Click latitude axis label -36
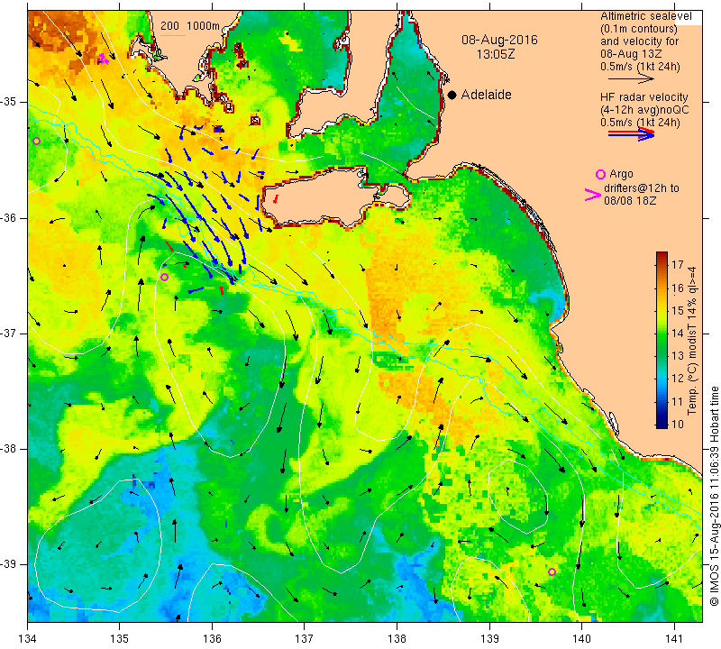 tap(9, 217)
